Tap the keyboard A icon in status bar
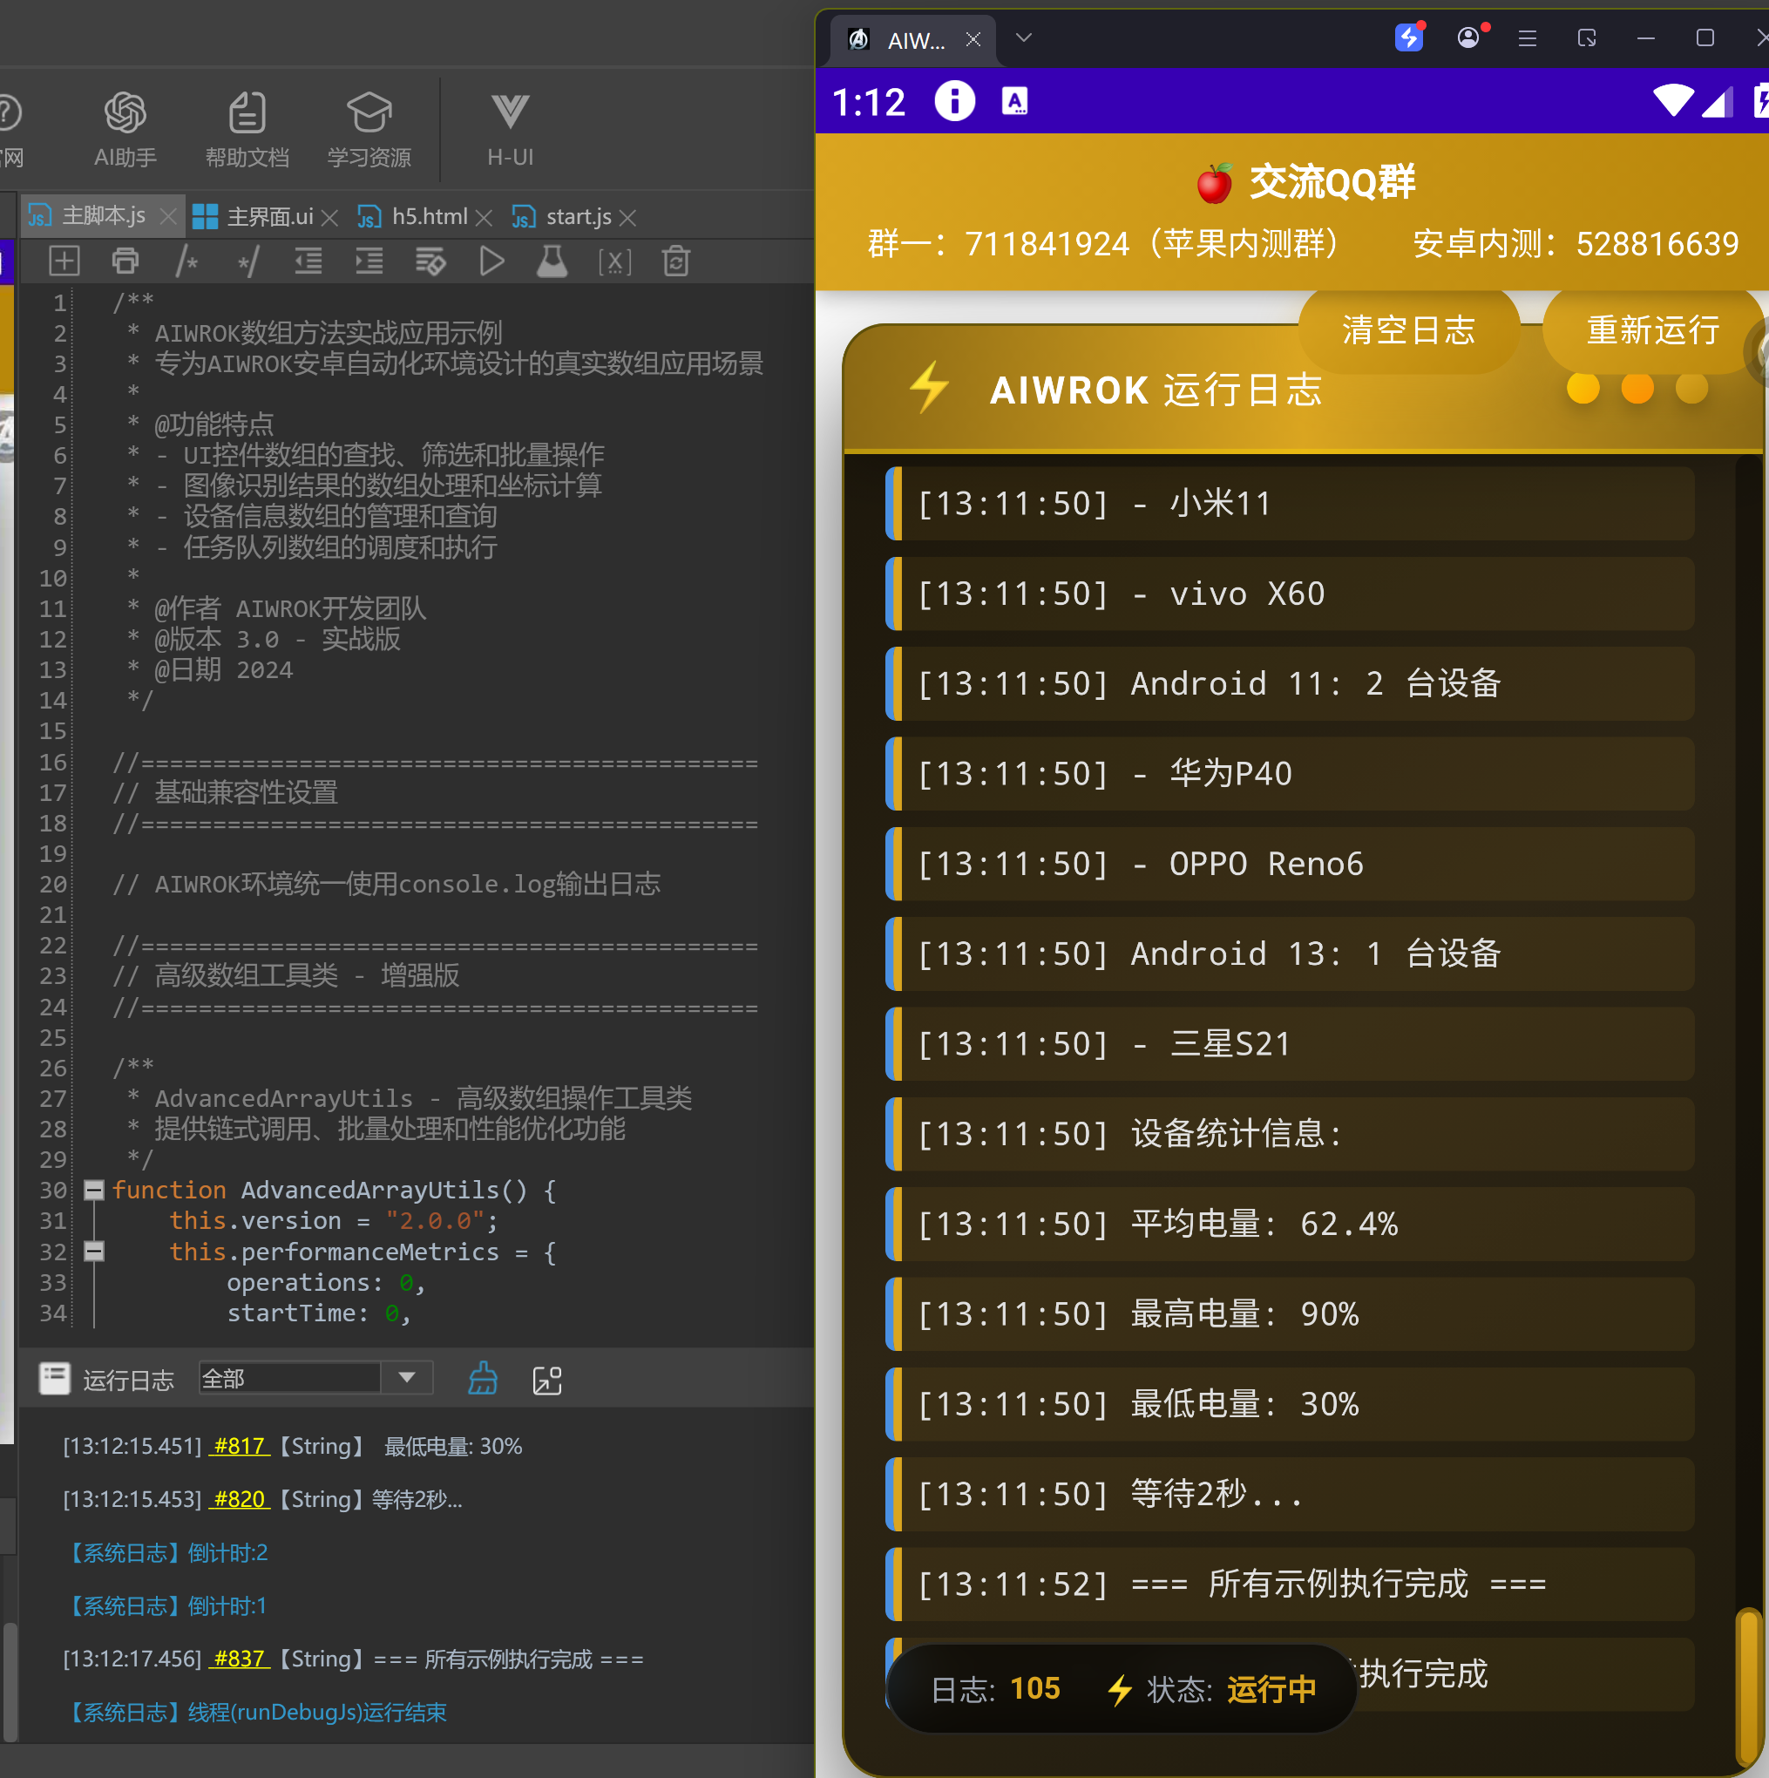The height and width of the screenshot is (1778, 1769). click(x=1014, y=100)
